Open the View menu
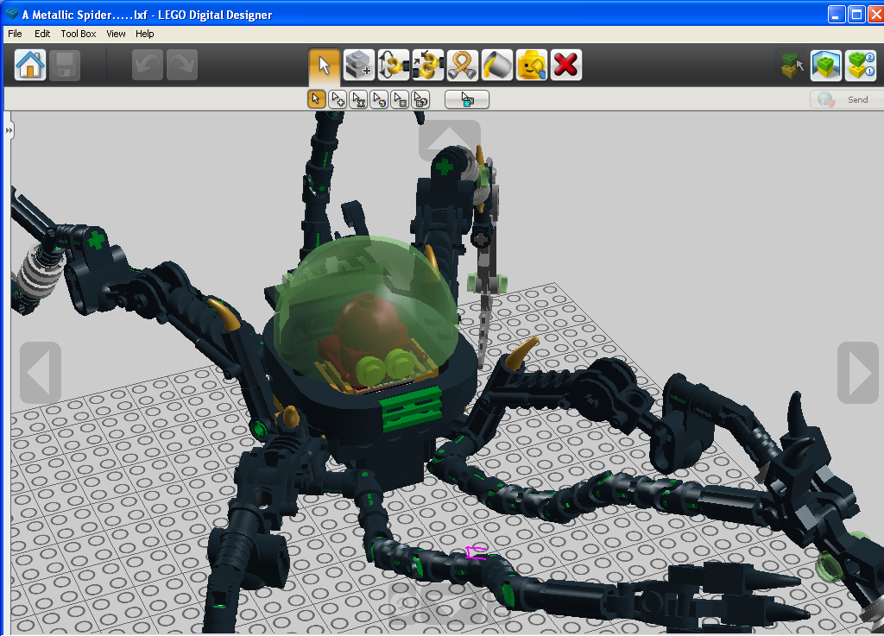This screenshot has width=884, height=636. click(x=116, y=34)
